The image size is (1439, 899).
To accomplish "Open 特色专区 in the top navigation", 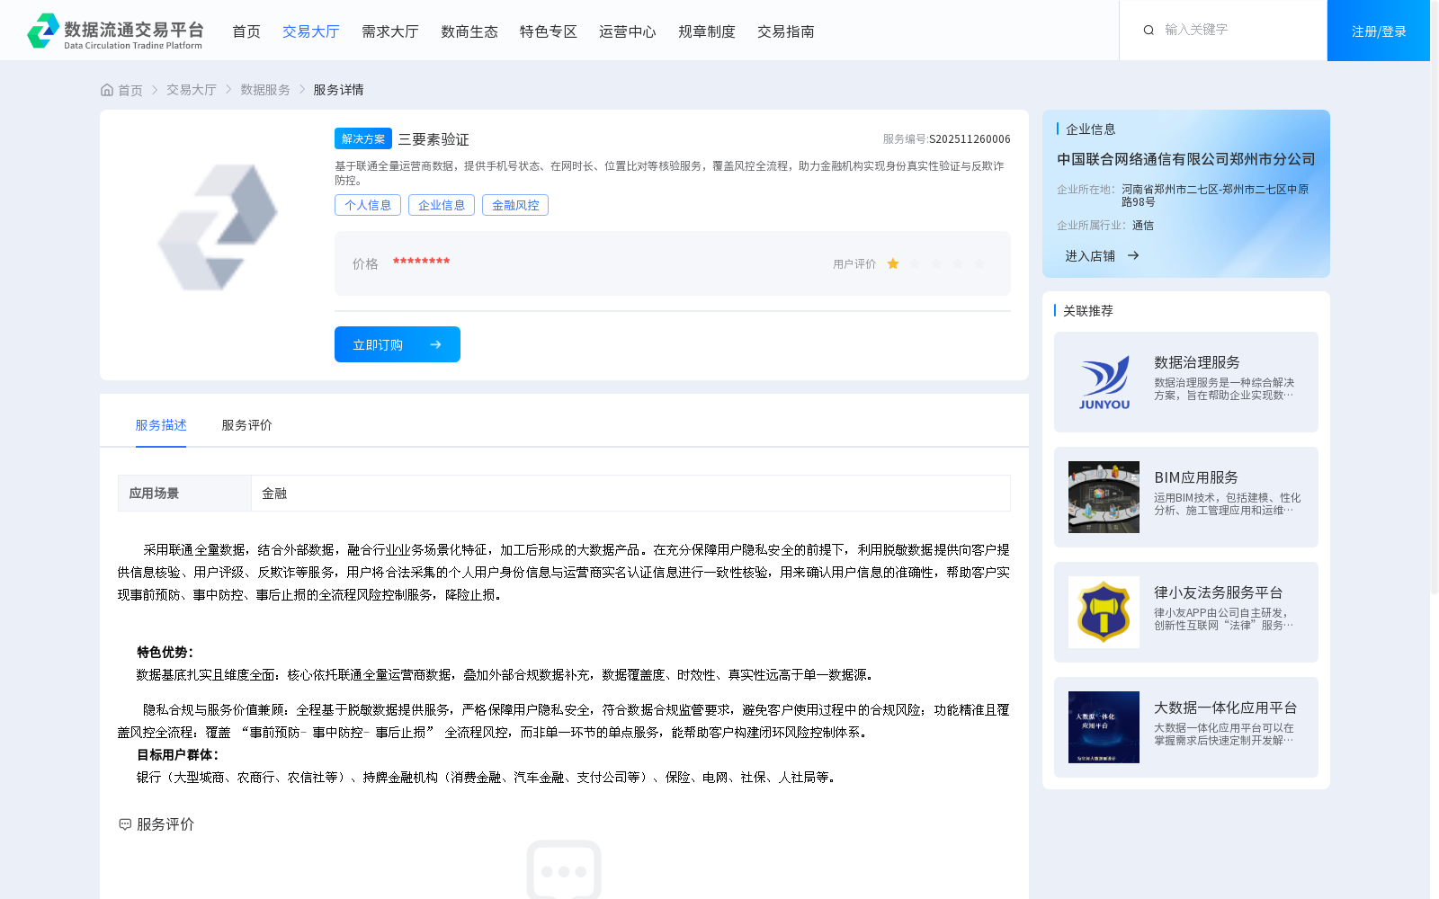I will (x=549, y=31).
